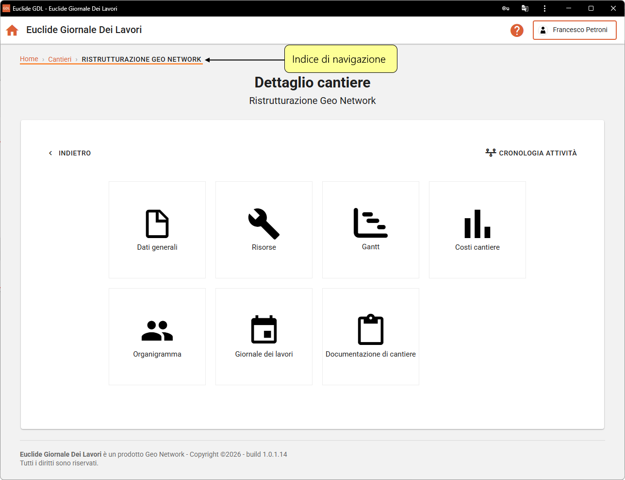Click the Euclide Giornale Dei Lavori header title

[84, 30]
